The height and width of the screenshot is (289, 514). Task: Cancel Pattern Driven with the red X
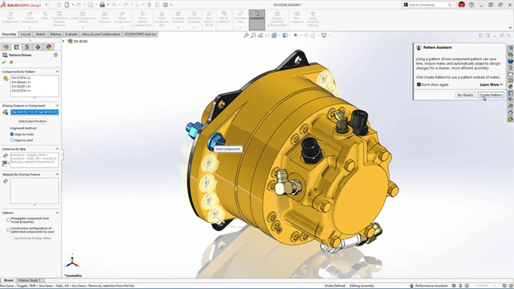coord(11,62)
